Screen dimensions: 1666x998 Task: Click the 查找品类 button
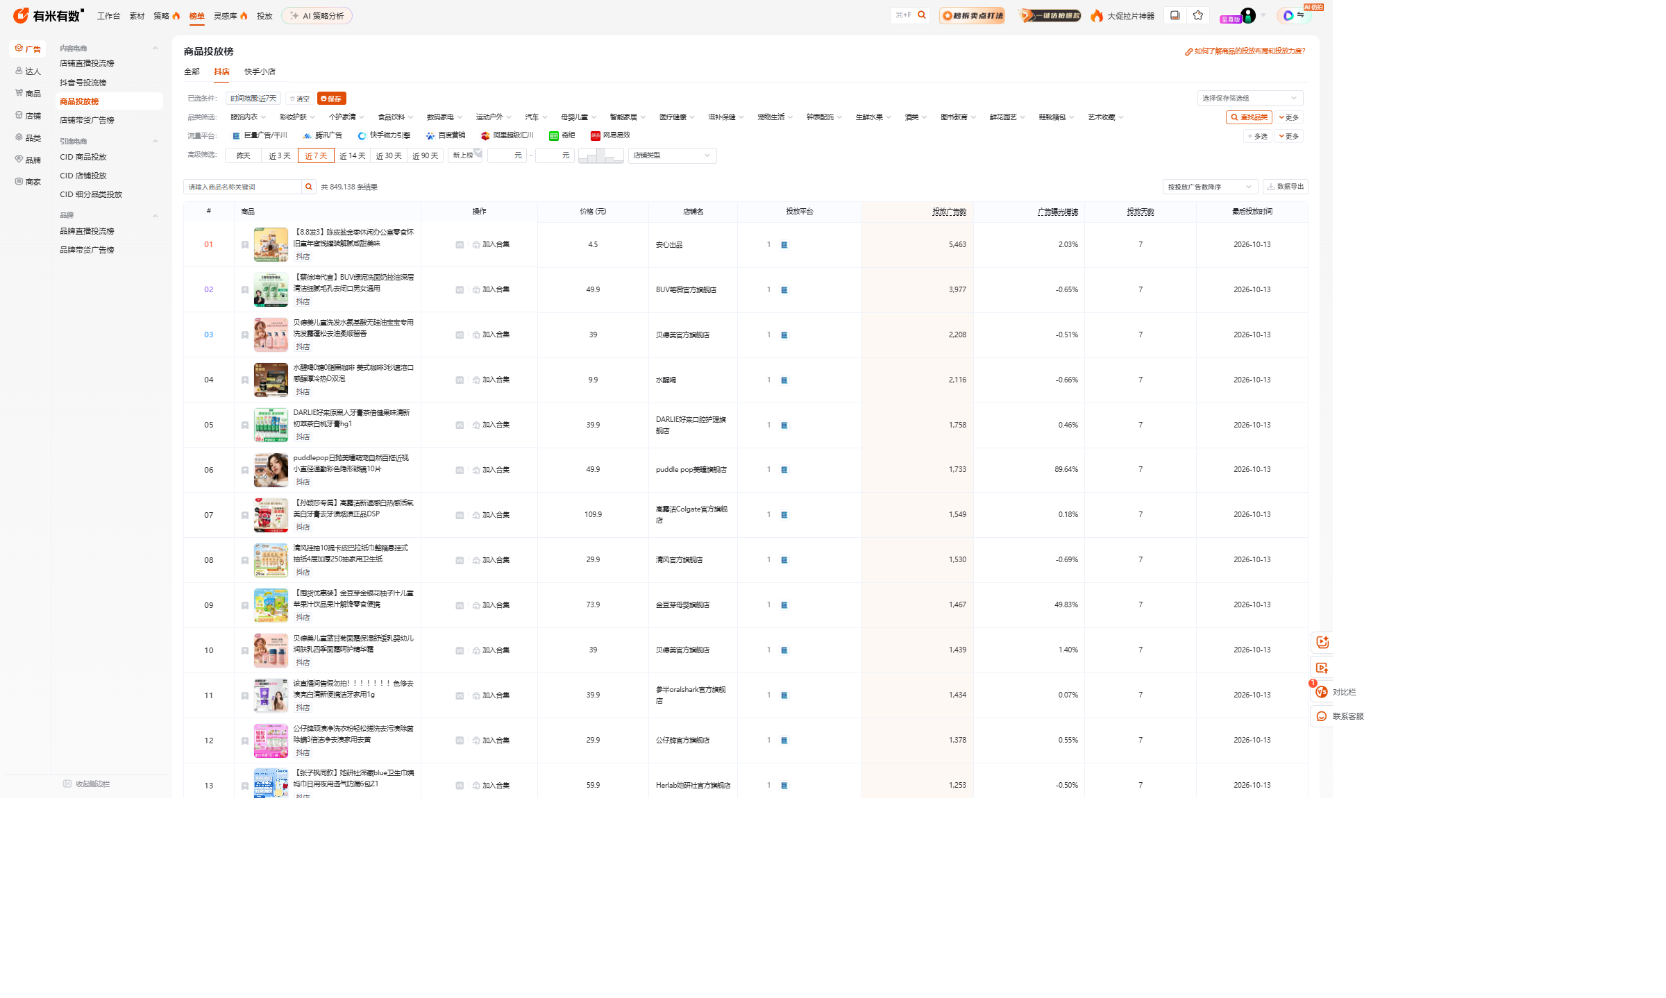pos(1249,117)
